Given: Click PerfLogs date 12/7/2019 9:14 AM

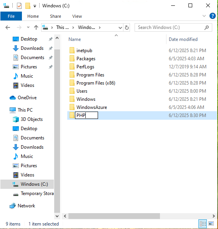Looking at the screenshot, I should tap(188, 67).
